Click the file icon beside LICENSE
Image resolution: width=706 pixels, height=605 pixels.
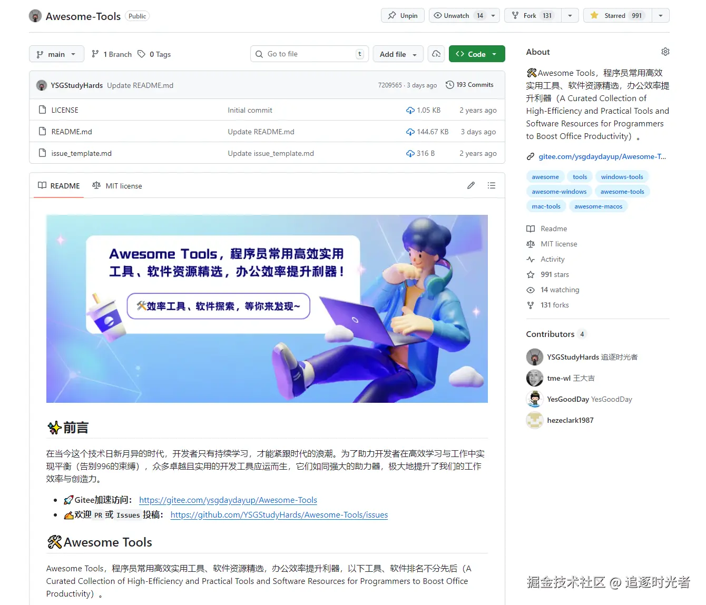[x=42, y=110]
